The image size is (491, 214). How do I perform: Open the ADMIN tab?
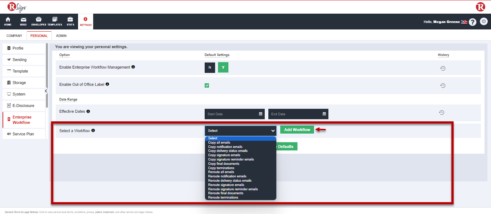(61, 36)
